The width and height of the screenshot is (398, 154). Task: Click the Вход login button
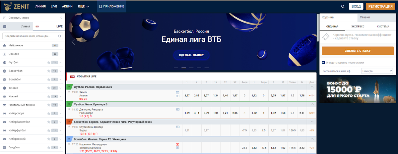pyautogui.click(x=356, y=6)
